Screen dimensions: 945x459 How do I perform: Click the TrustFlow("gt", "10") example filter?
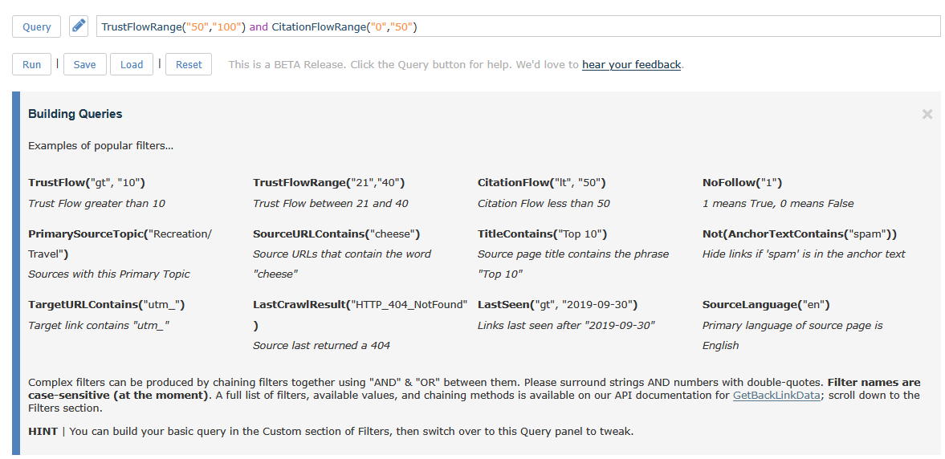[86, 182]
